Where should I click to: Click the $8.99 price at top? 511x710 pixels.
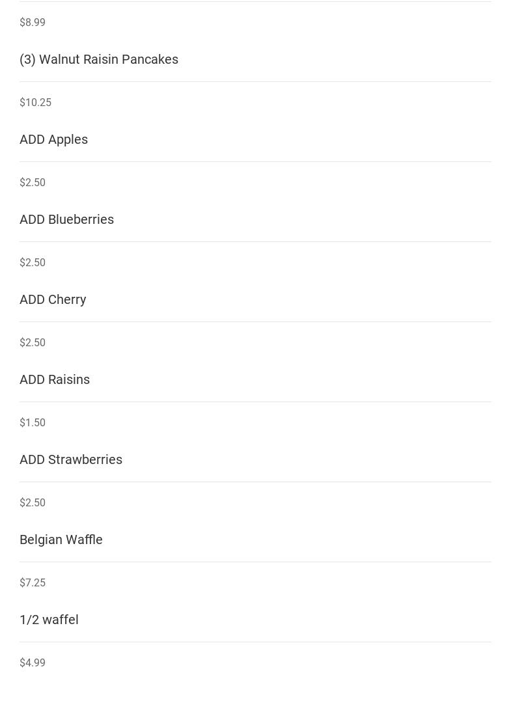32,22
